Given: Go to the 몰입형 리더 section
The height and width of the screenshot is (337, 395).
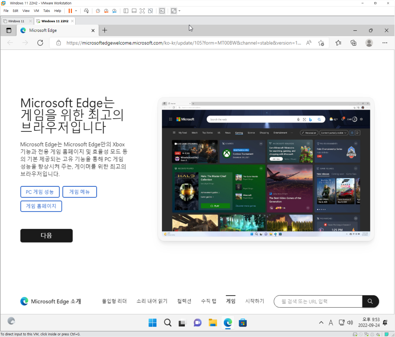Looking at the screenshot, I should [x=114, y=301].
